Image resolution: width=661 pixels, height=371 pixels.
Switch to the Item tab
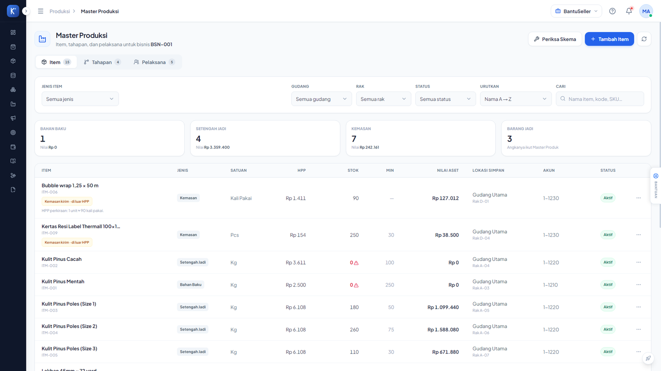[56, 62]
